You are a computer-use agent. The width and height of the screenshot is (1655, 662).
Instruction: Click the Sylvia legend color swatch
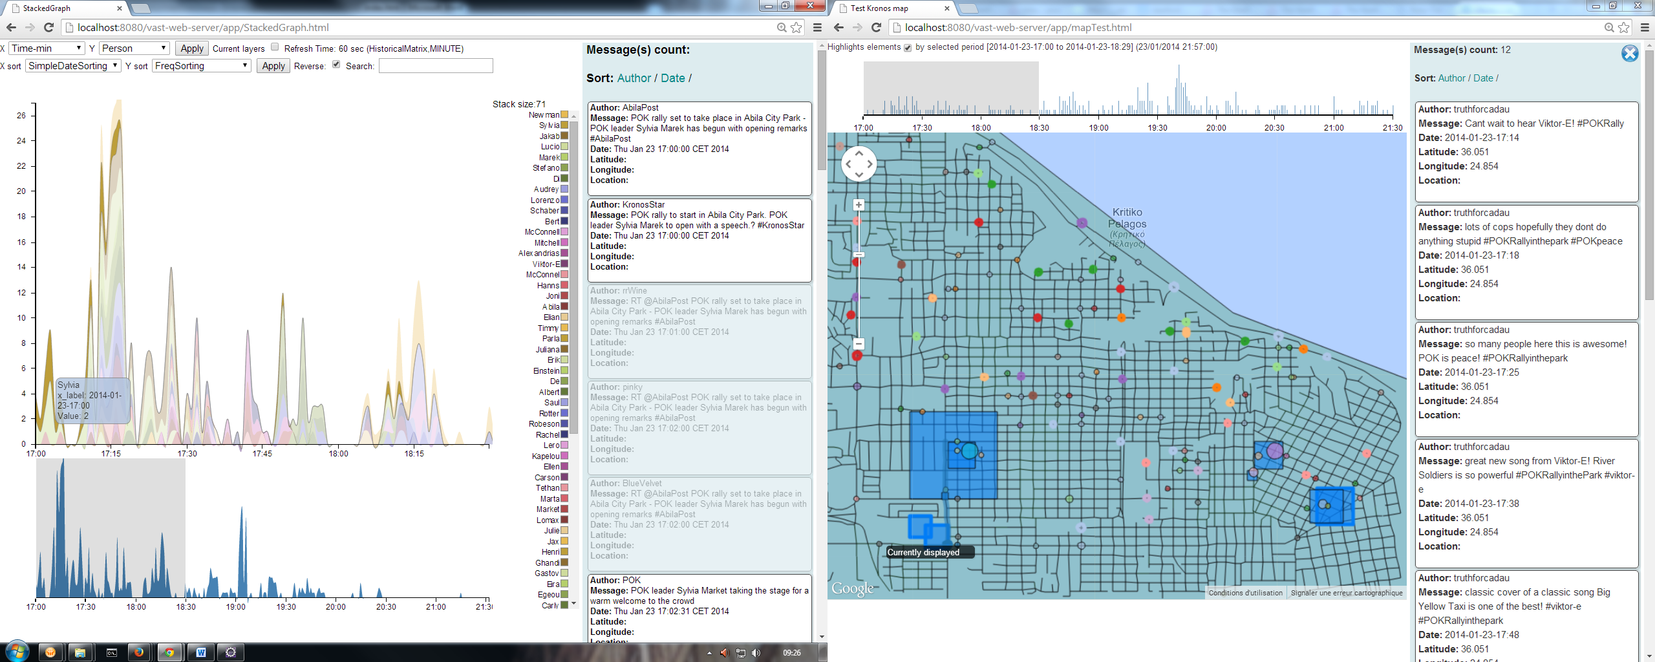564,125
